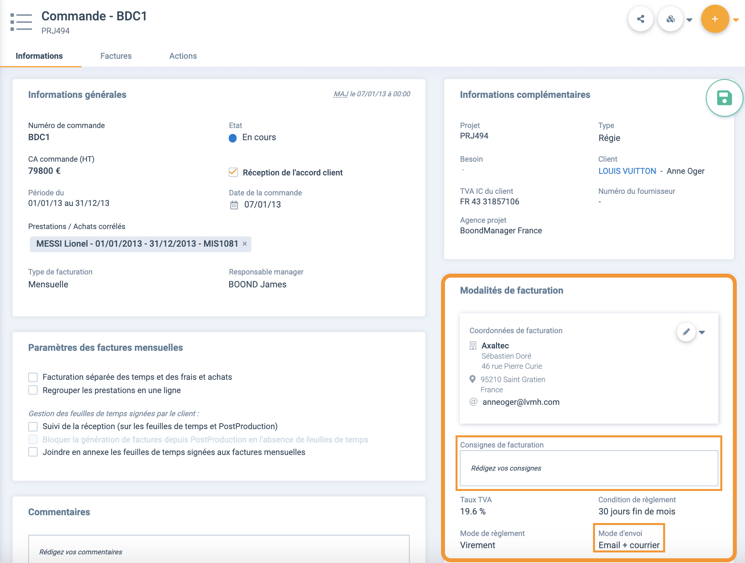Click the anneoger@lvmh.com email address

[x=521, y=402]
